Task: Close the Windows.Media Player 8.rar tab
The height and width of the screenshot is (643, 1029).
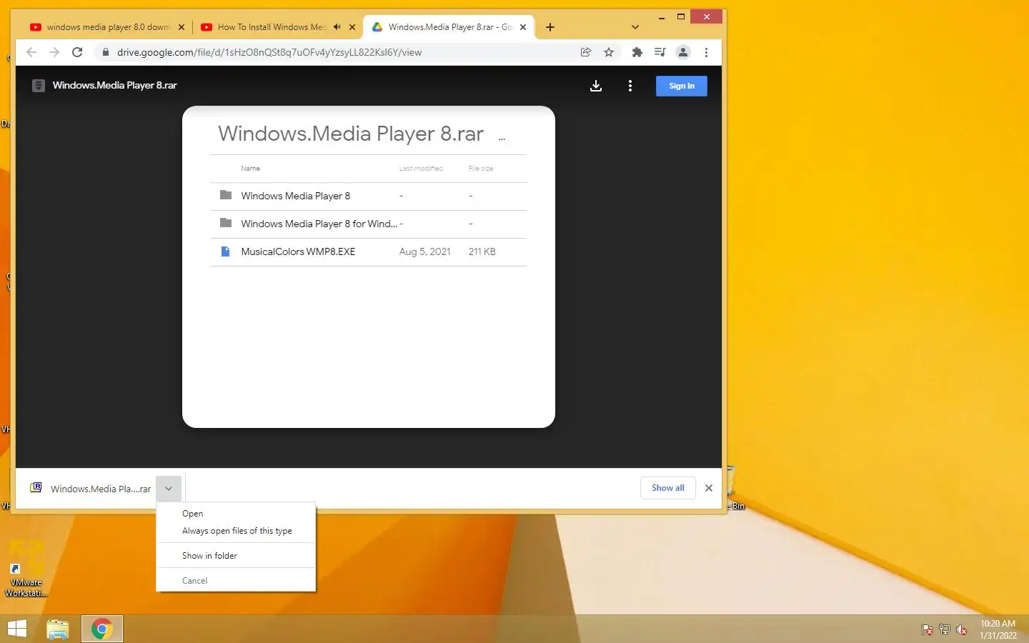Action: pos(523,27)
